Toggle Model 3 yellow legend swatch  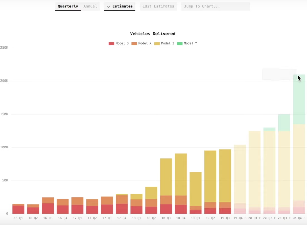(157, 43)
